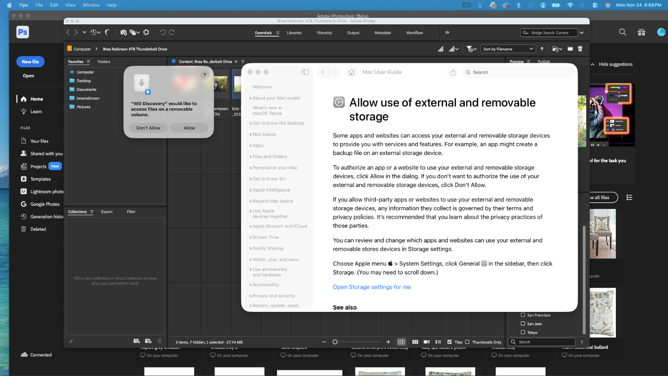Screen dimensions: 668x376
Task: Tick the San Francisco keyword checkbox
Action: pos(523,315)
